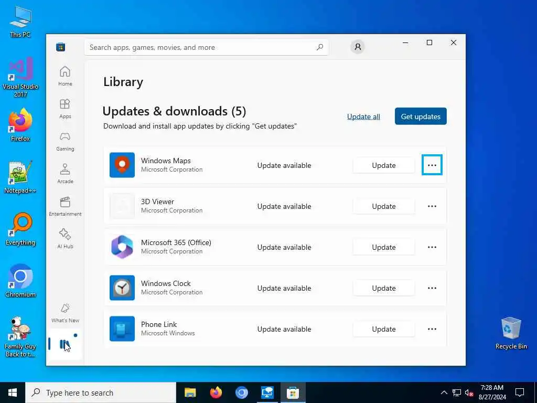
Task: Open File Explorer from taskbar
Action: [190, 393]
